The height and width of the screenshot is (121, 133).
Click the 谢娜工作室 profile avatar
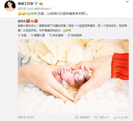pos(10,6)
